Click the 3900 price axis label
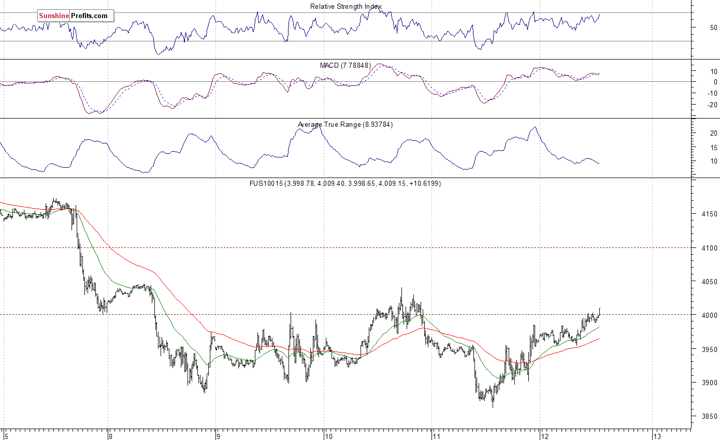The width and height of the screenshot is (720, 440). pos(709,383)
